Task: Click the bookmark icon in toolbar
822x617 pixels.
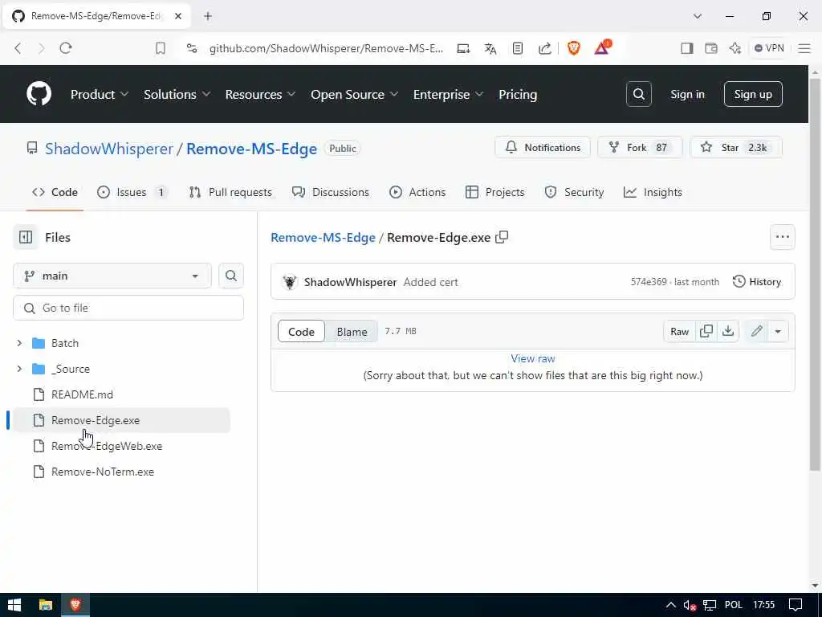Action: [161, 48]
